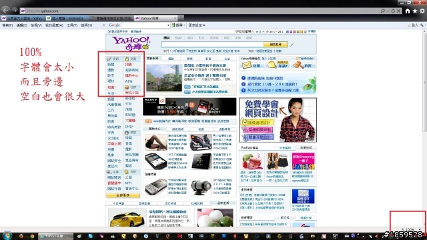Open the helmet camera product thumbnail
Screen dimensions: 427x240
(x=200, y=187)
